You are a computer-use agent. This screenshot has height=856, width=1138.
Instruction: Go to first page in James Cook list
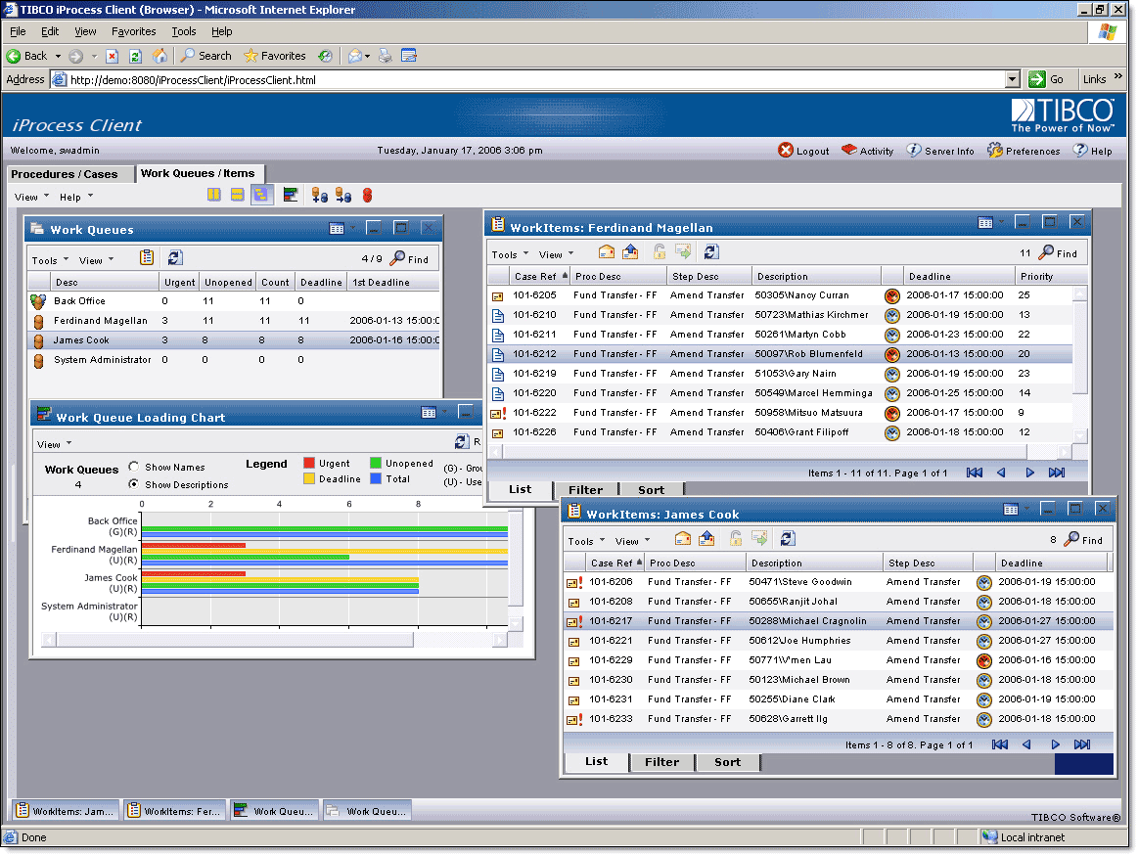tap(1000, 744)
